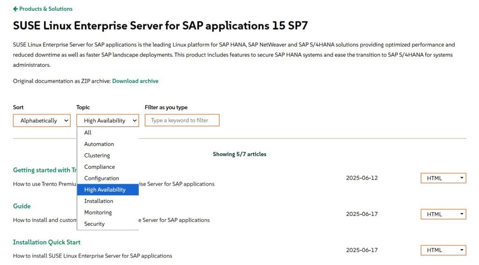This screenshot has height=265, width=479.
Task: Click the page title SUSE Linux Enterprise Server
Action: (x=160, y=25)
